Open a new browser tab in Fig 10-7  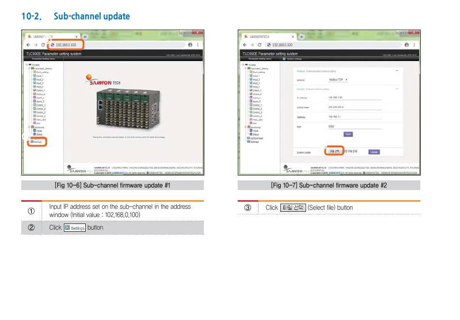301,37
